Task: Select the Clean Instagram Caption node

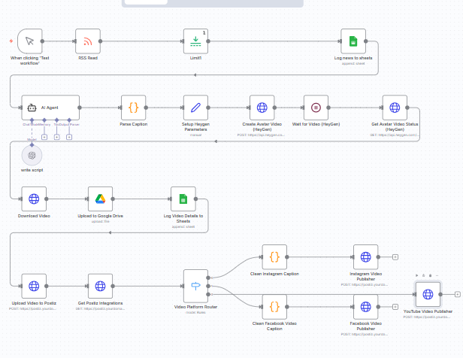Action: pyautogui.click(x=274, y=257)
